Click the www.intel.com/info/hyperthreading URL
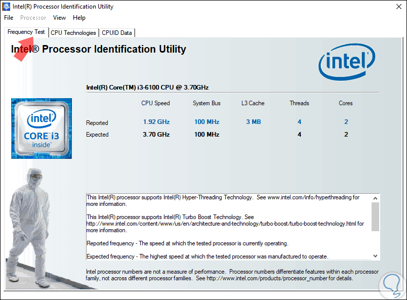This screenshot has height=300, width=407. (x=310, y=197)
